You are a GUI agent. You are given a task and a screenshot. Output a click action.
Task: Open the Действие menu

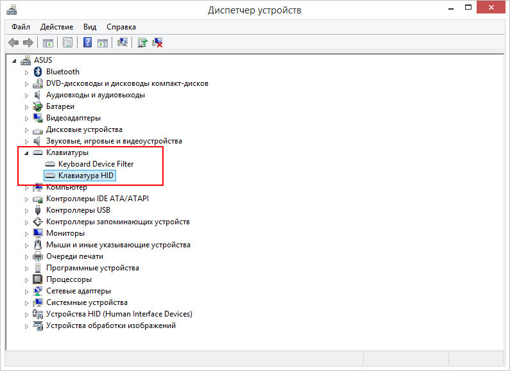(x=56, y=27)
